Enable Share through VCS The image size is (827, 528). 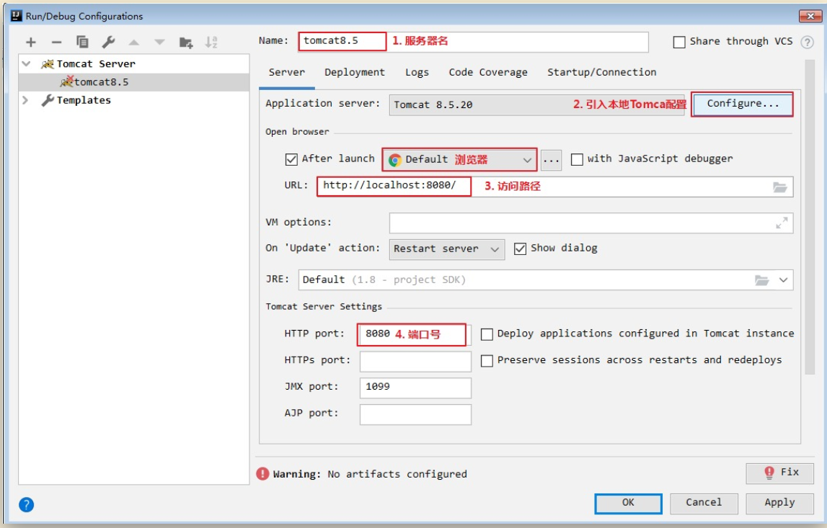[679, 42]
